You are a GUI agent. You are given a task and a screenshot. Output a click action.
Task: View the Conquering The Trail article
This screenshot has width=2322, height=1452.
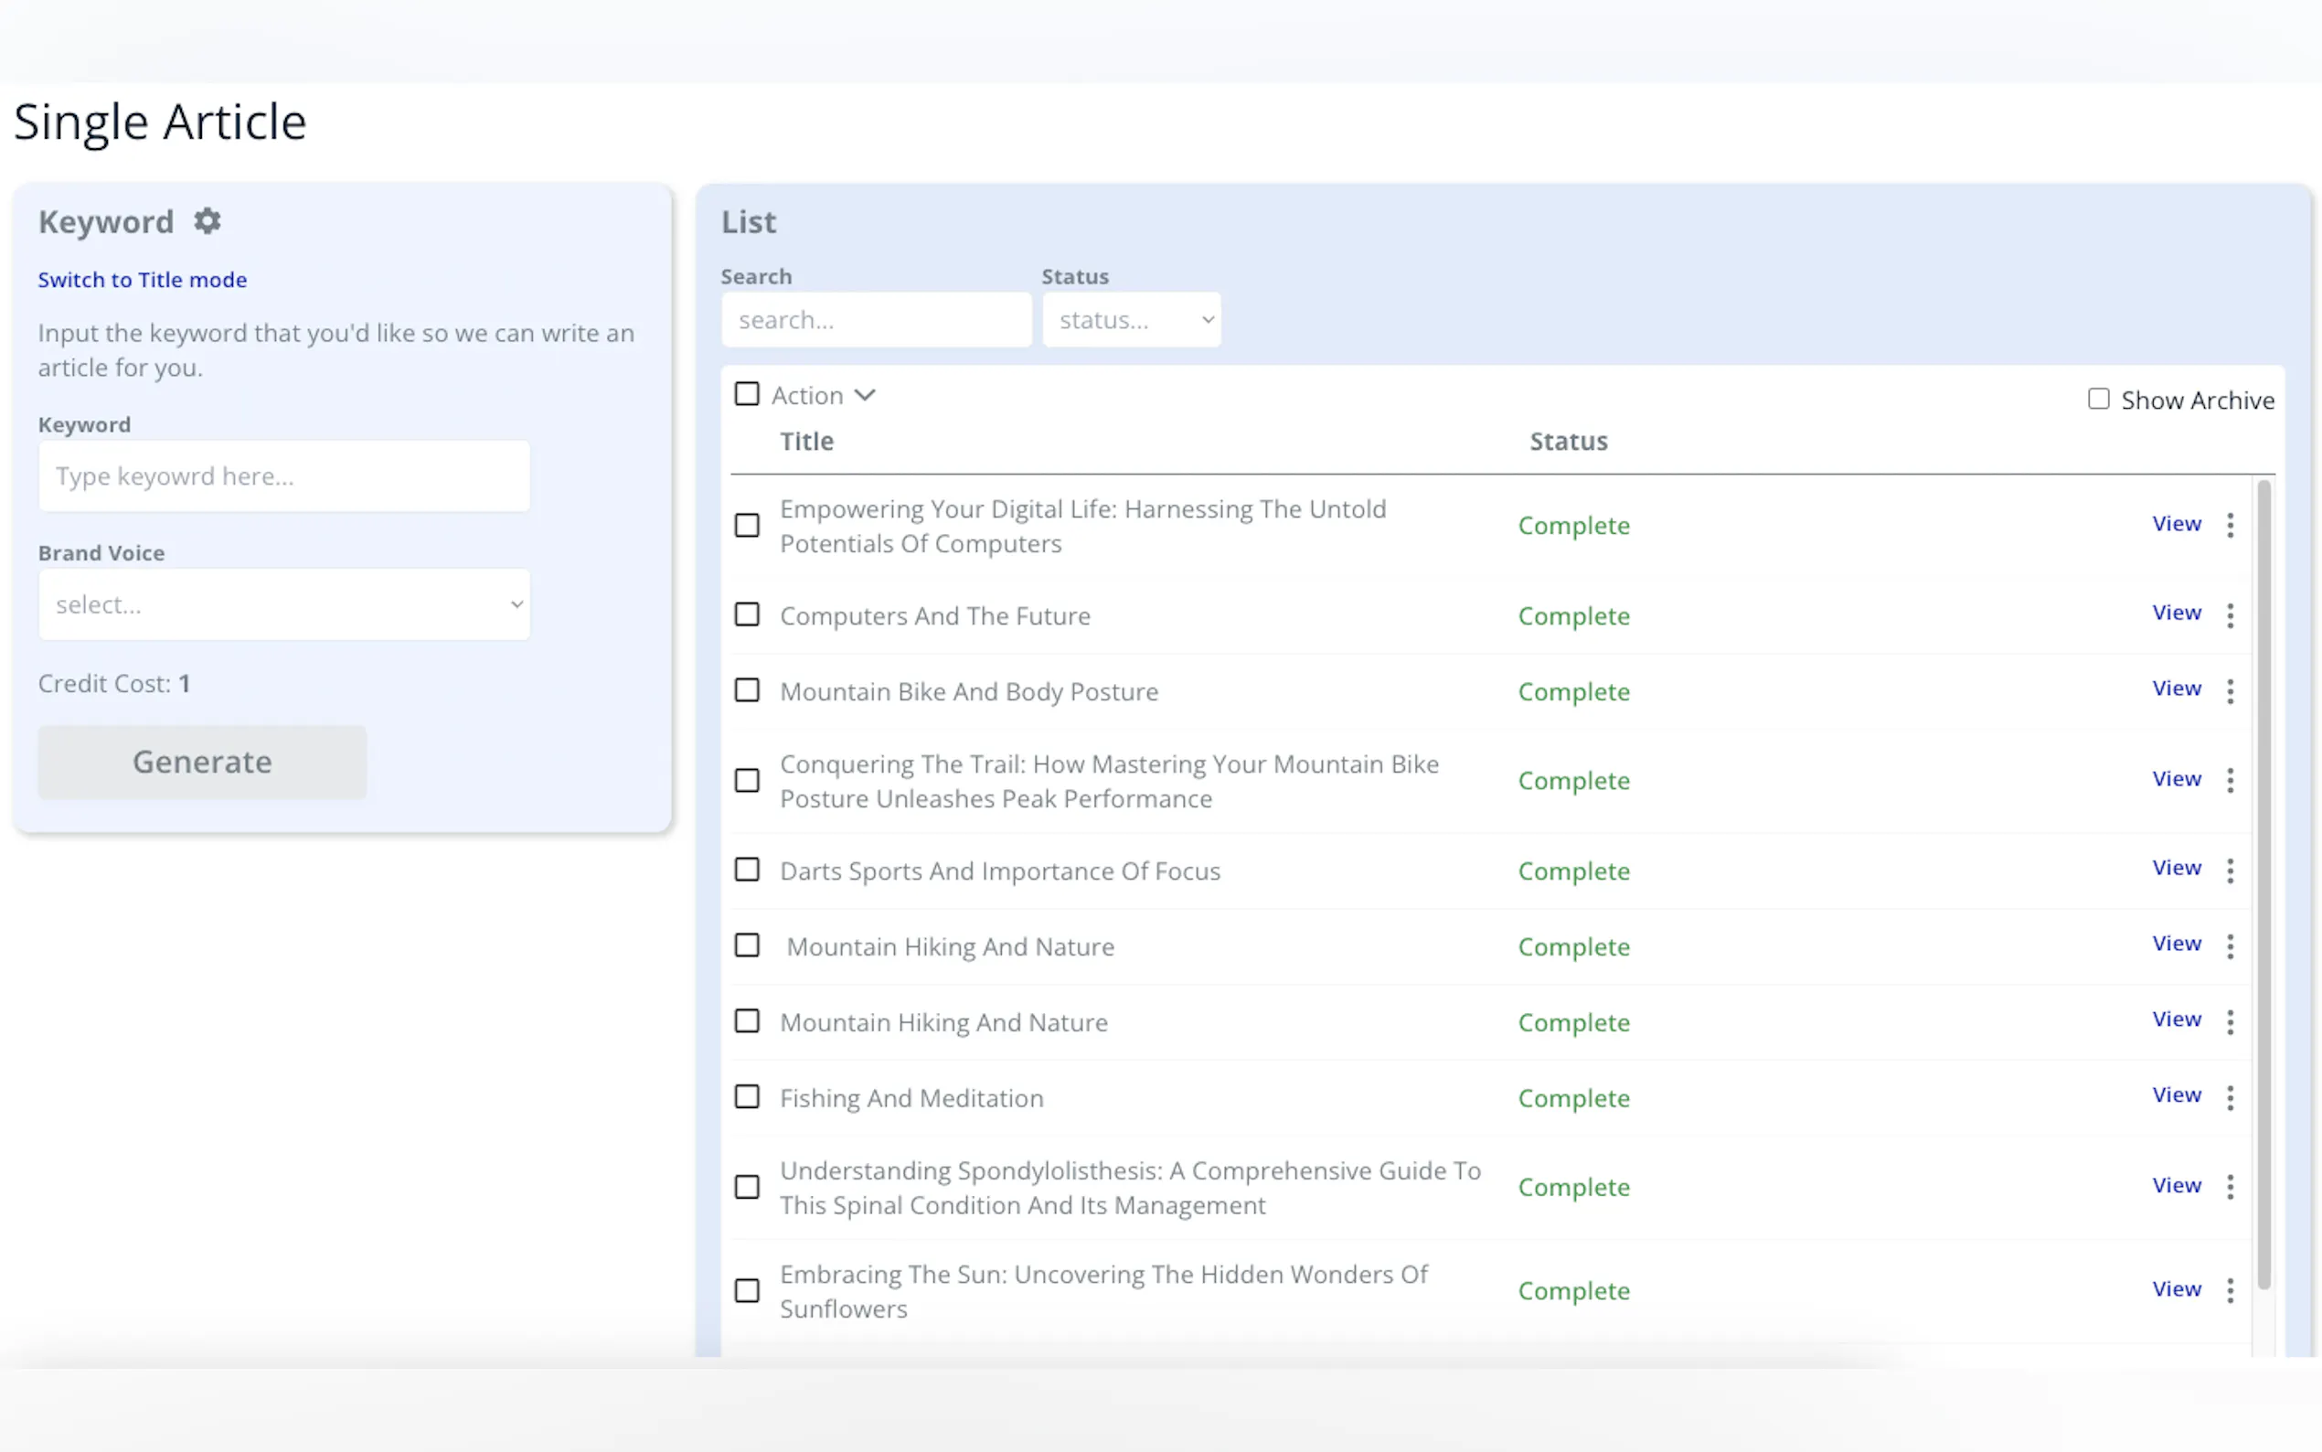click(2175, 779)
